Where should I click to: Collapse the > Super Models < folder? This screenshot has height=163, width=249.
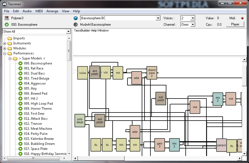10,59
